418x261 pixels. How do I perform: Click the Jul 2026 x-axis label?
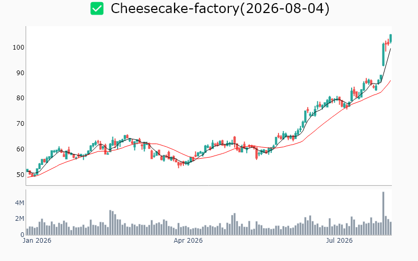coord(339,241)
